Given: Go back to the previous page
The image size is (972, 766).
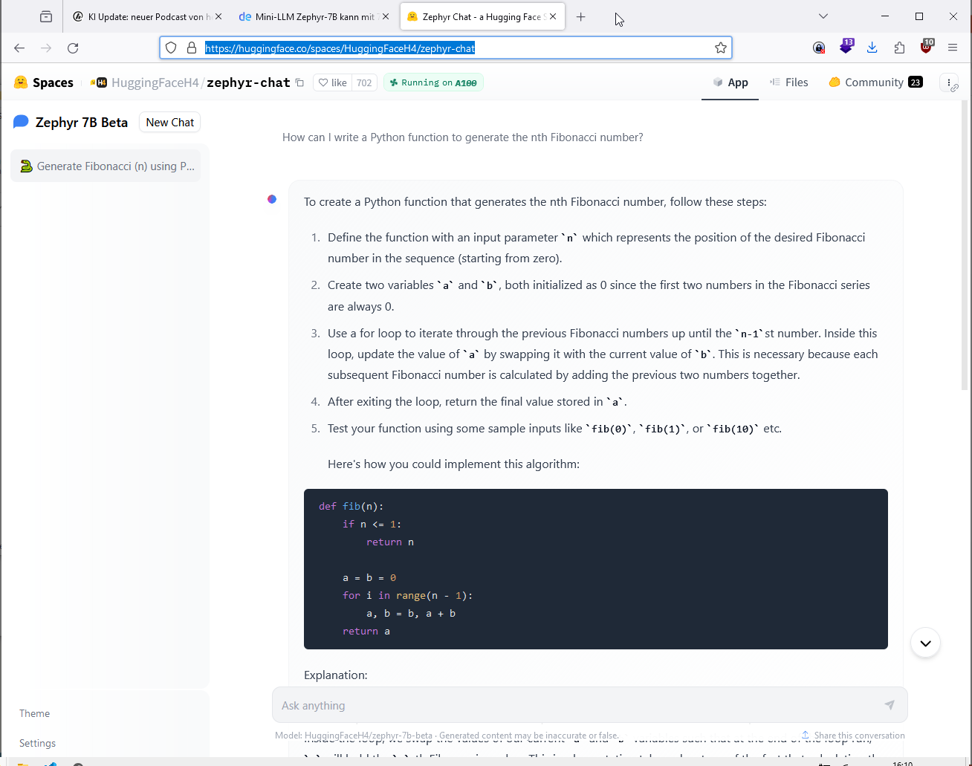Looking at the screenshot, I should [x=19, y=48].
